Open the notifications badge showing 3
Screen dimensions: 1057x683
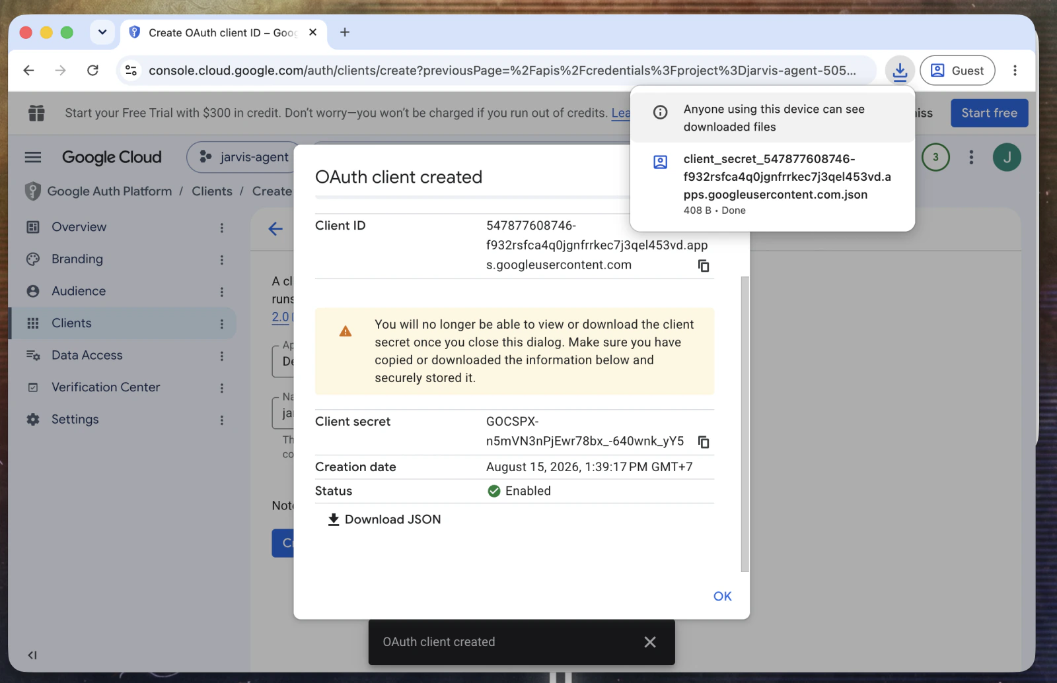pos(935,157)
